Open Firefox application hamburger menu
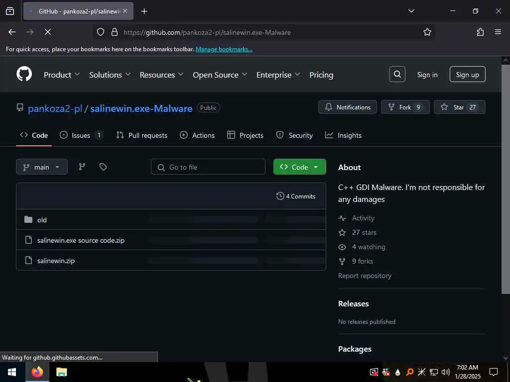This screenshot has width=510, height=382. pos(498,32)
